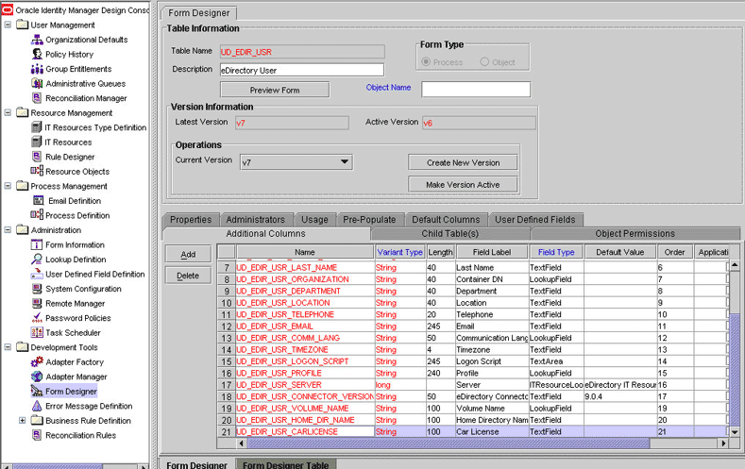
Task: Click the Add column button
Action: 188,254
